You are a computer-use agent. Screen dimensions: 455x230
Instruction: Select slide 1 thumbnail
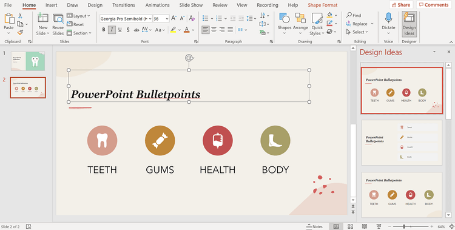click(x=28, y=61)
